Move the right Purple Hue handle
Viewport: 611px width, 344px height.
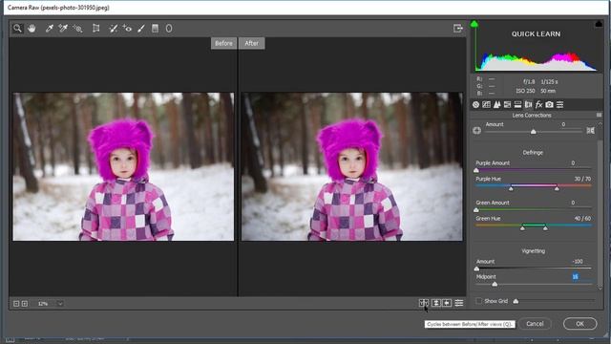point(557,188)
